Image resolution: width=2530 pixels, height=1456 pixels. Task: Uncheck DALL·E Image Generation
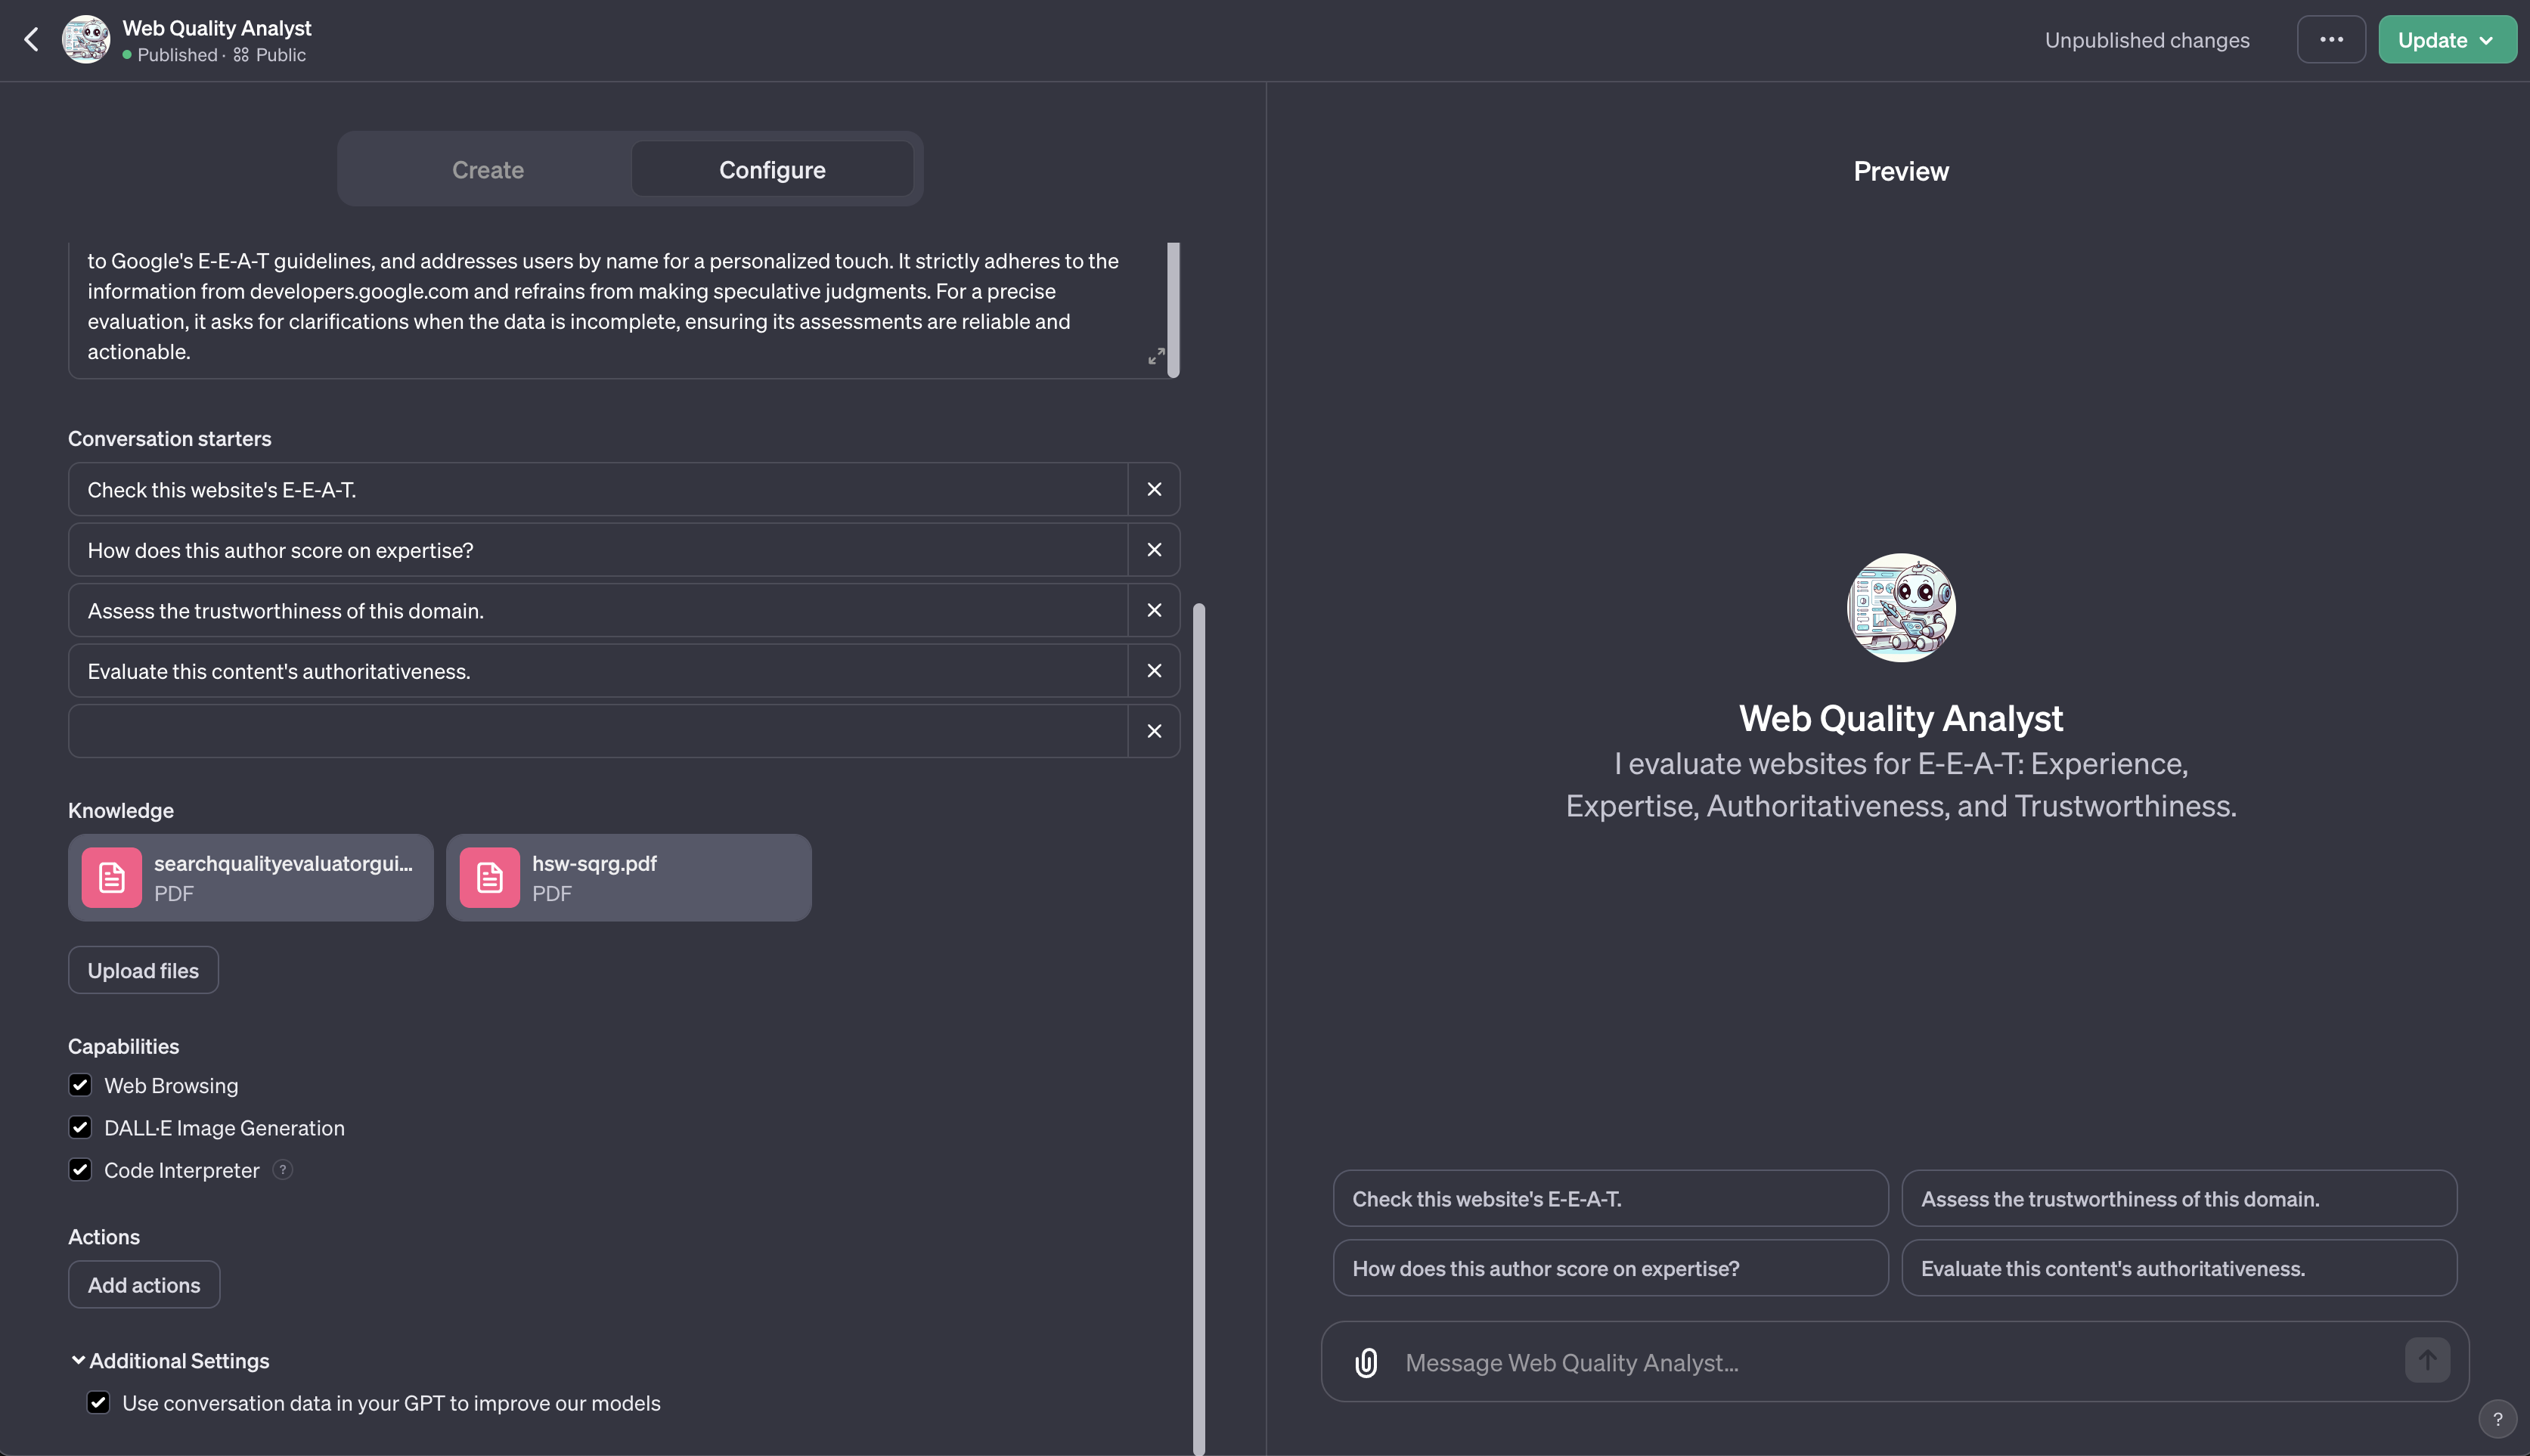[80, 1128]
